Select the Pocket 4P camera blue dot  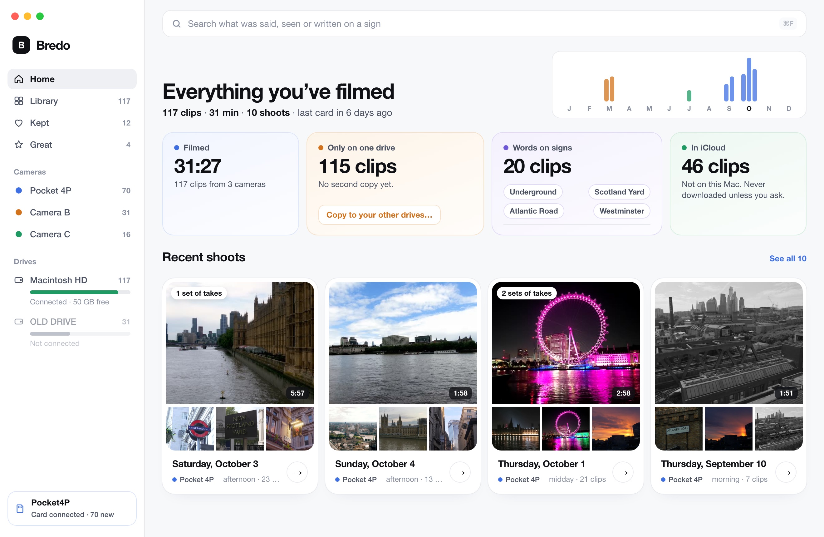pos(19,190)
